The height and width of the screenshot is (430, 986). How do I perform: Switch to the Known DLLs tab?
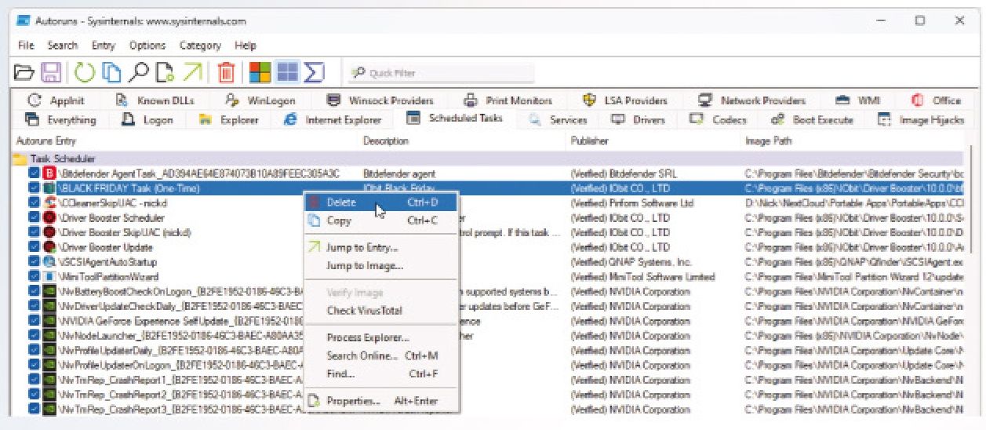155,100
